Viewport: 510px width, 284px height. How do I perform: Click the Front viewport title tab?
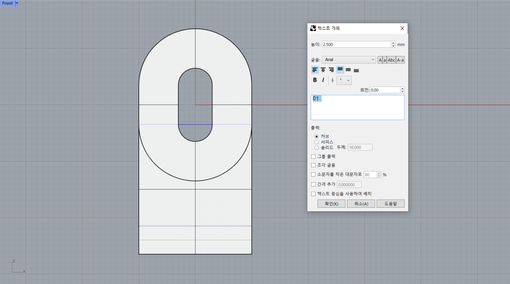click(7, 3)
